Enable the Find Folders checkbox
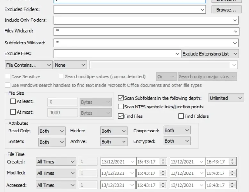 point(181,116)
